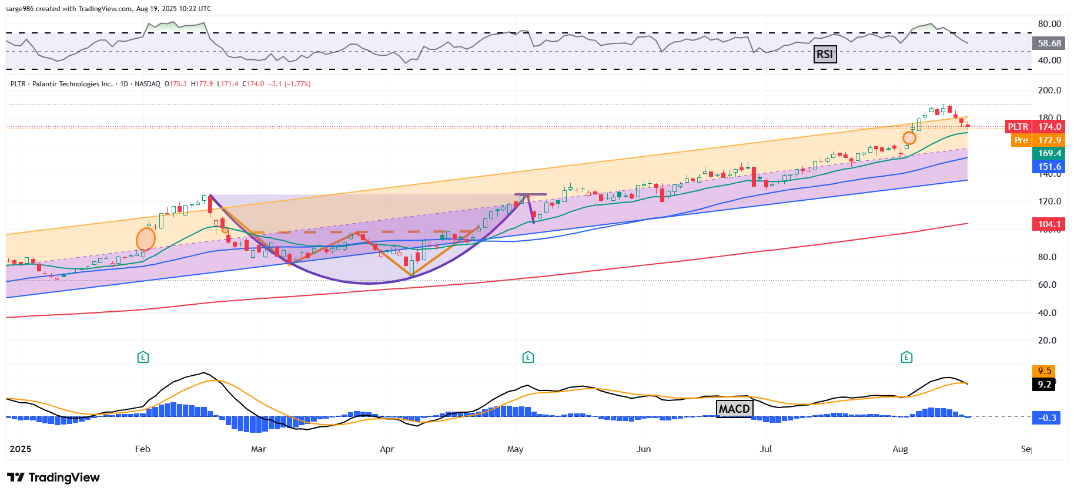The image size is (1074, 495).
Task: Click the blue 151.6 moving average label
Action: click(1049, 167)
